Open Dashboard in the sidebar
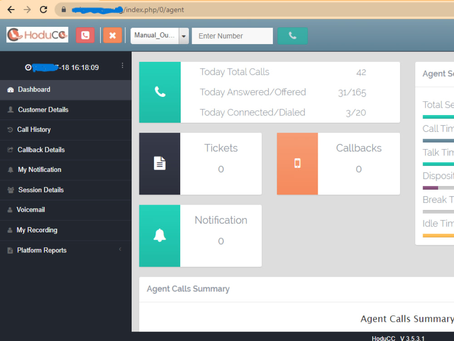Screen dimensions: 454x341 tap(66, 90)
